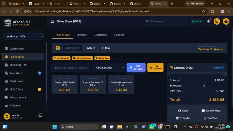Click the Job Cards badge showing 4
This screenshot has width=233, height=131.
[39, 89]
